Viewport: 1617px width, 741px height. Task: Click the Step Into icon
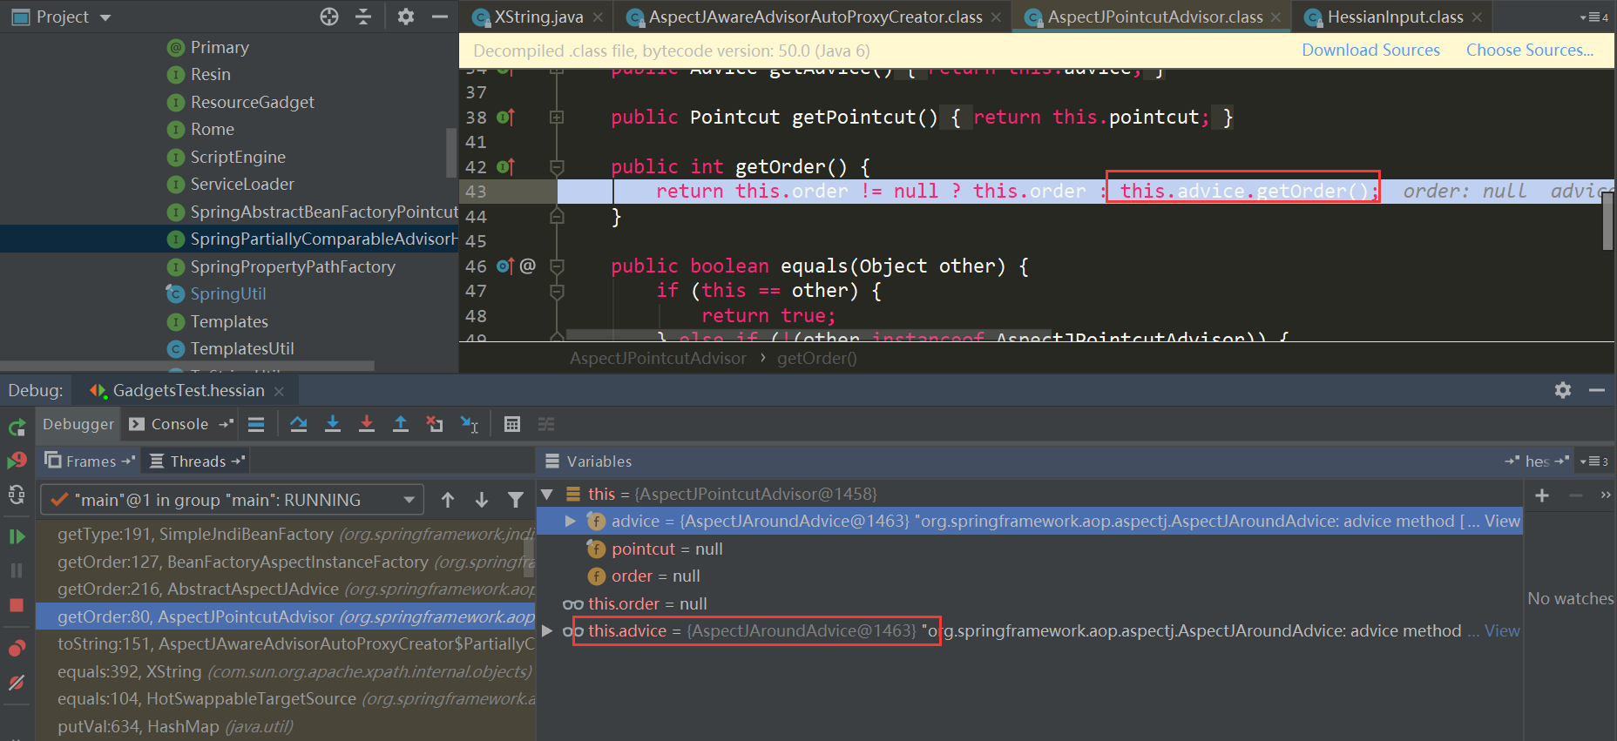tap(333, 424)
